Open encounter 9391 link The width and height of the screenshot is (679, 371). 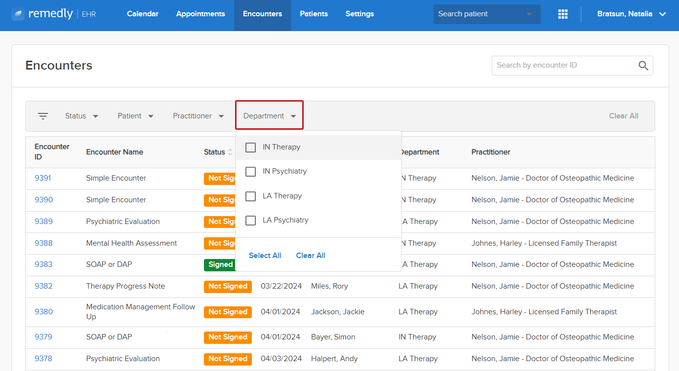(42, 178)
